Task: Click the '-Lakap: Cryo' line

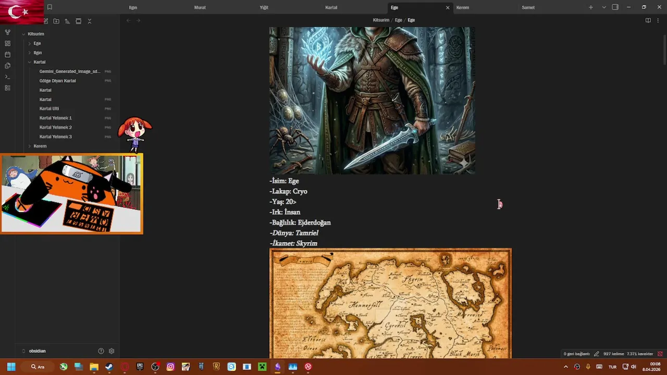Action: [x=288, y=191]
